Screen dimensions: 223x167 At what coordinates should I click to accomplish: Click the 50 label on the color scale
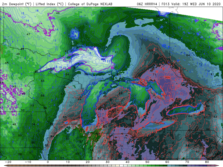147,162
